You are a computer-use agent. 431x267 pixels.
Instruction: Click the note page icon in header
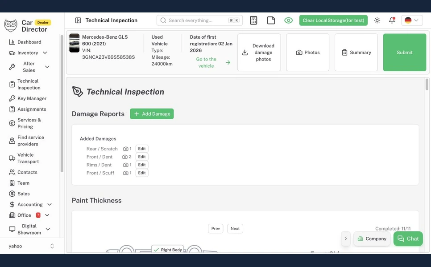tap(271, 20)
